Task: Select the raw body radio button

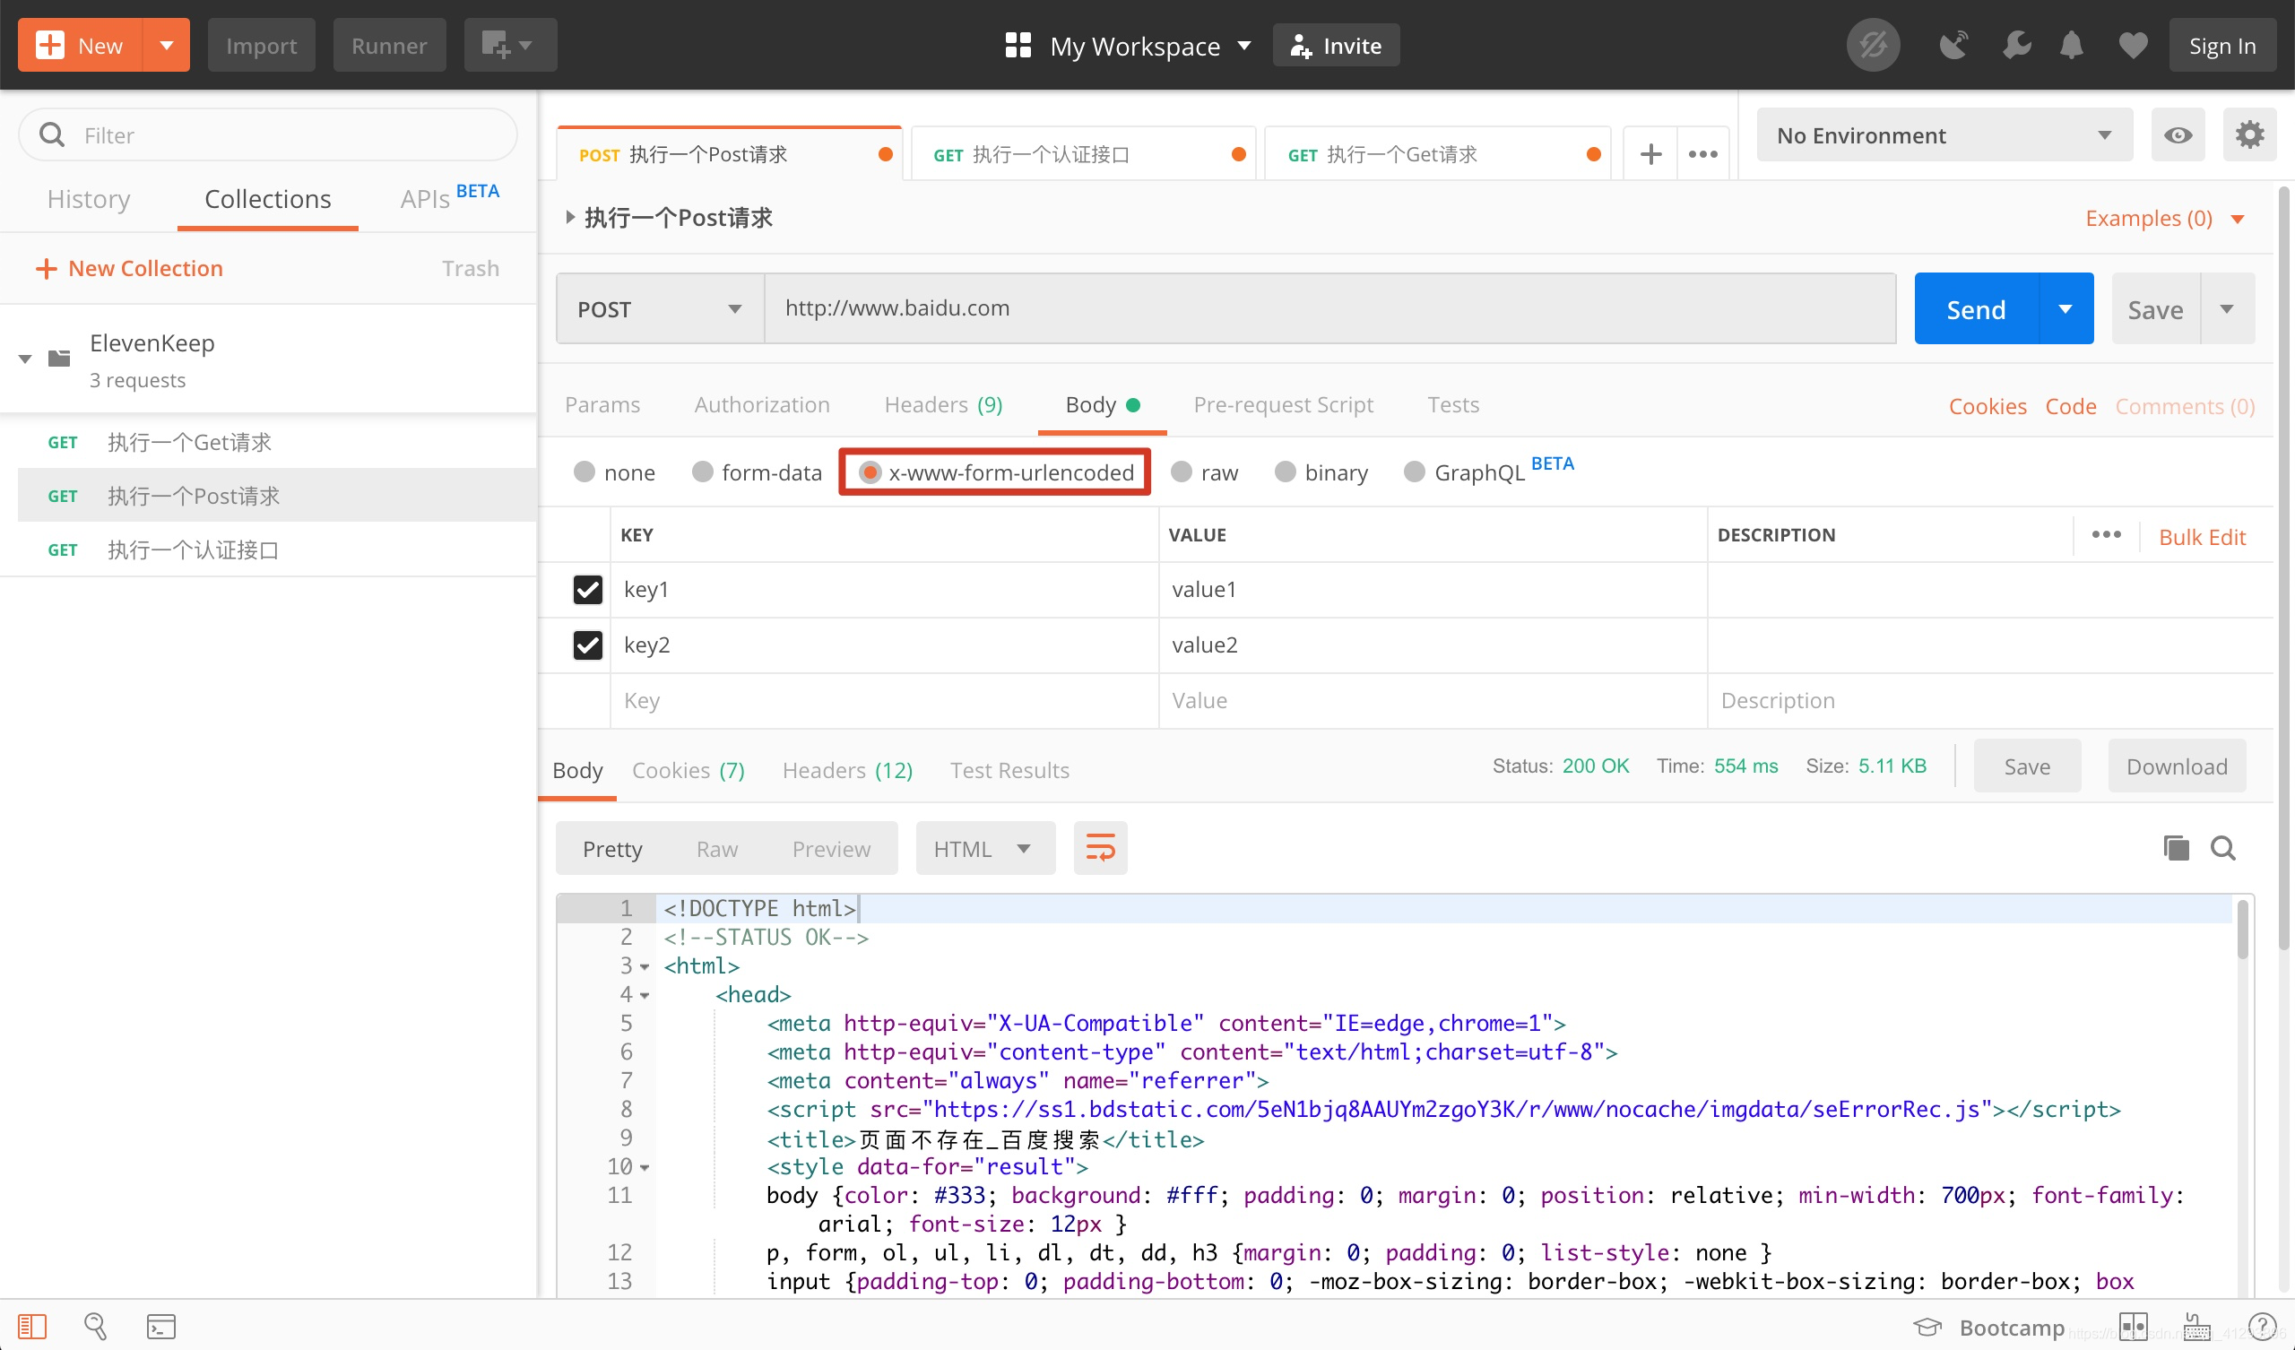Action: [1181, 472]
